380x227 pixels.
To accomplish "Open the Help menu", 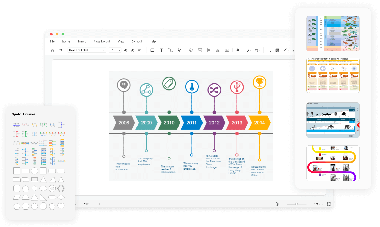I will click(x=152, y=41).
